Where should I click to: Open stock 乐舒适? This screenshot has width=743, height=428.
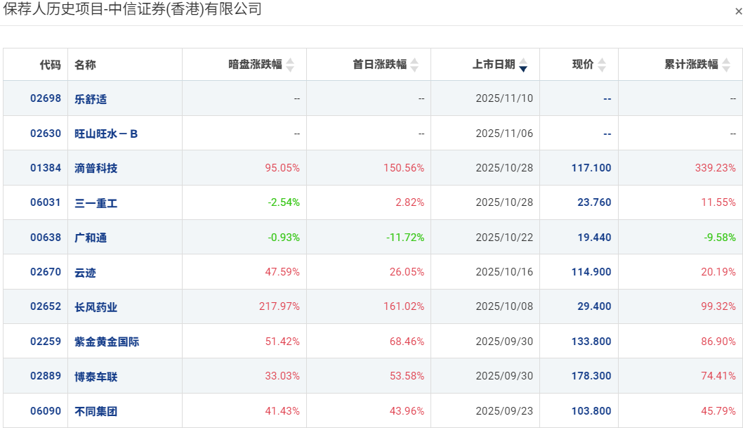coord(91,98)
